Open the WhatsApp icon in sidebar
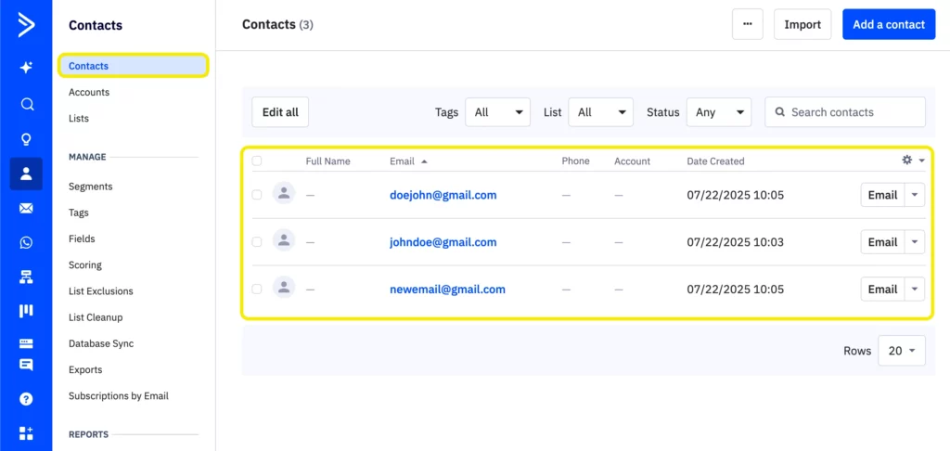The height and width of the screenshot is (451, 950). (26, 242)
